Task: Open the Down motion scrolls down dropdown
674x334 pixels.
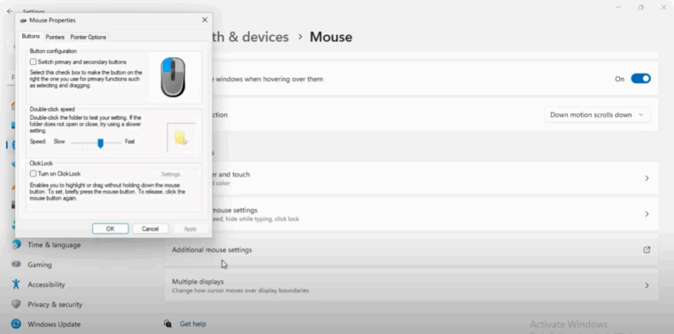Action: (597, 115)
